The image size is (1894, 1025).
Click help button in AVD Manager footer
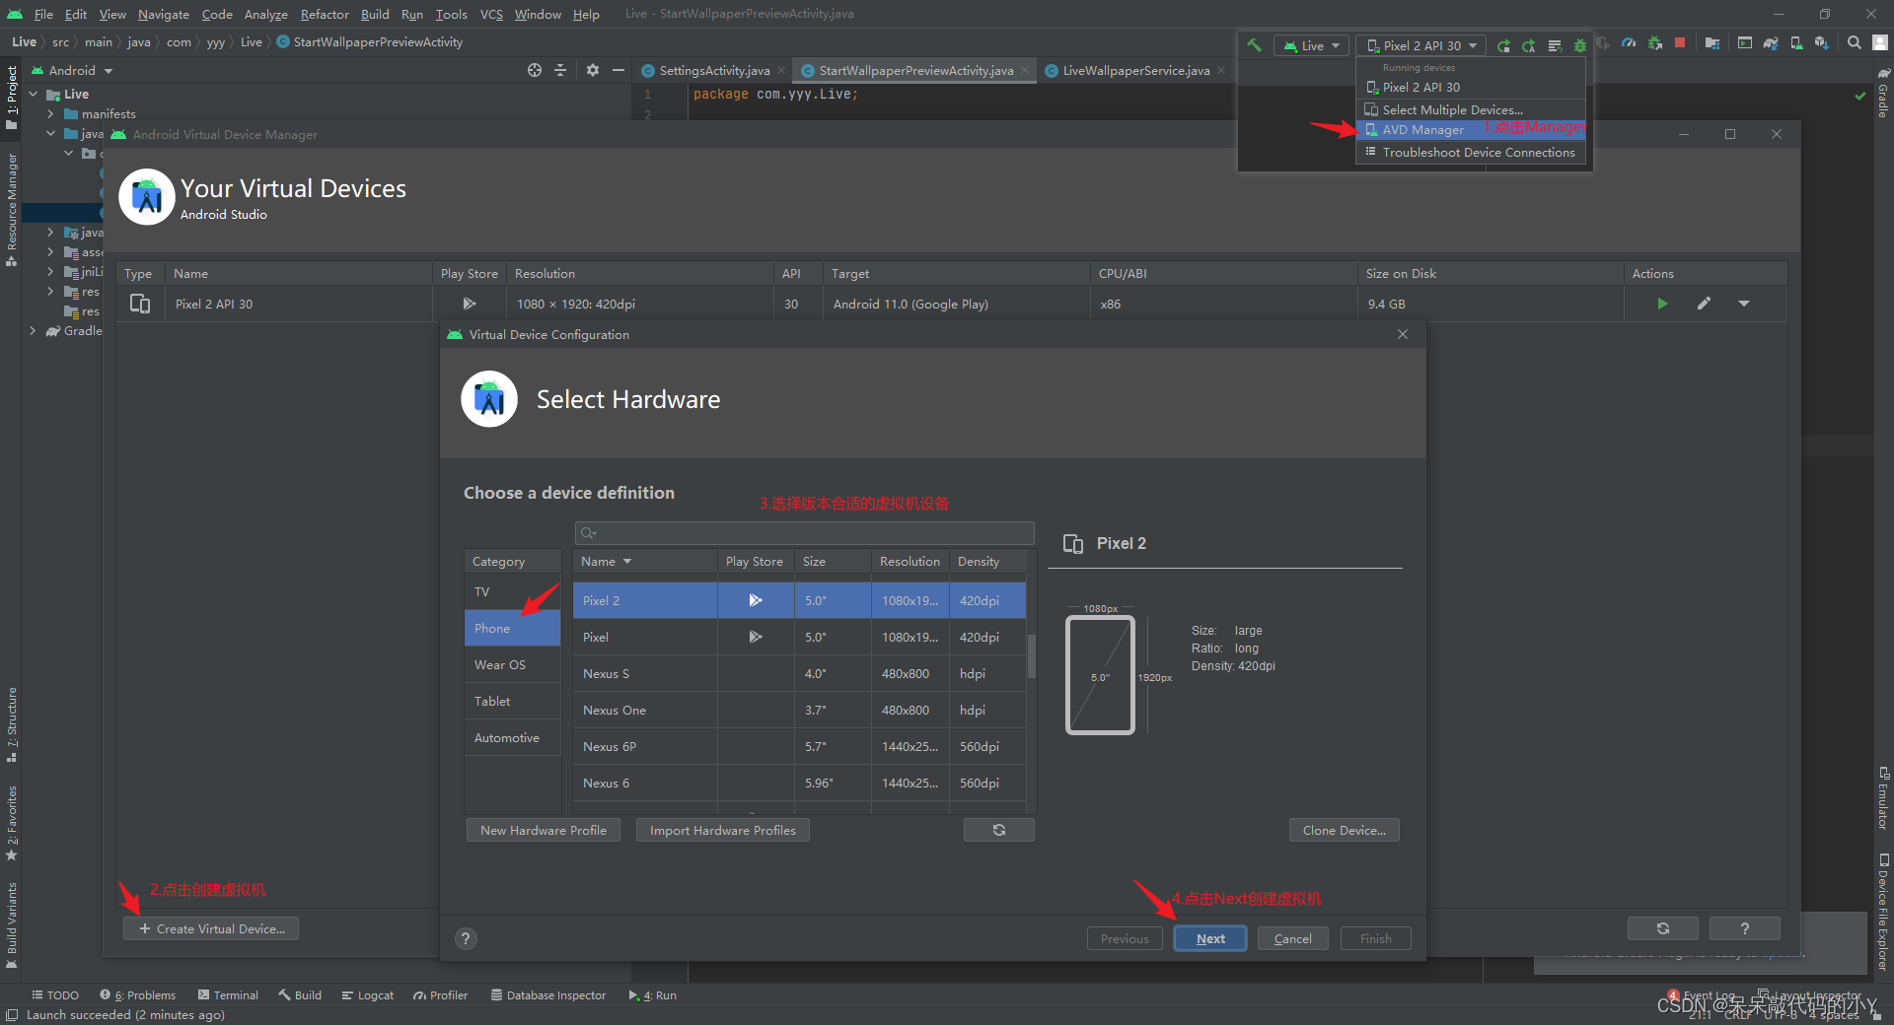(1745, 928)
